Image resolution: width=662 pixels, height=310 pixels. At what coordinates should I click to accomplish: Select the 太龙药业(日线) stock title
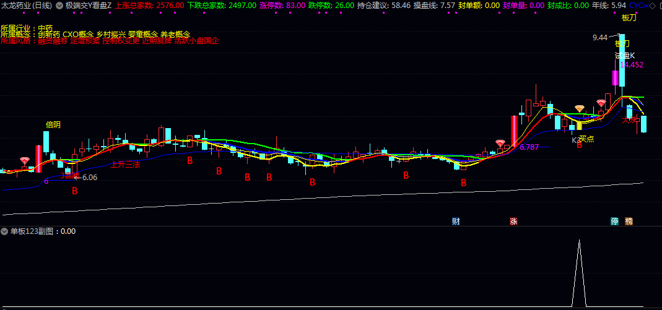(26, 6)
